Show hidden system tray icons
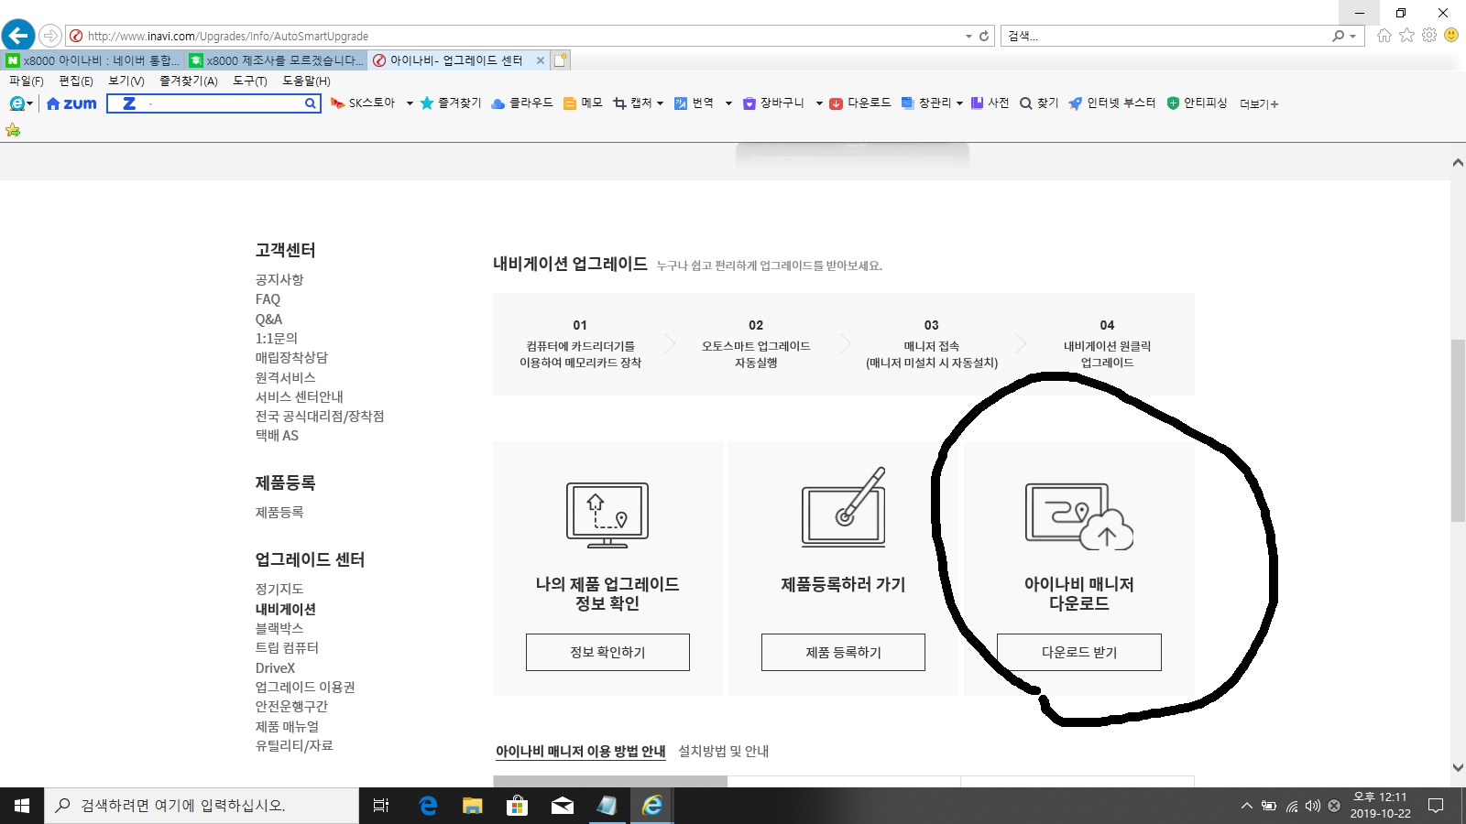The width and height of the screenshot is (1466, 824). (x=1246, y=806)
